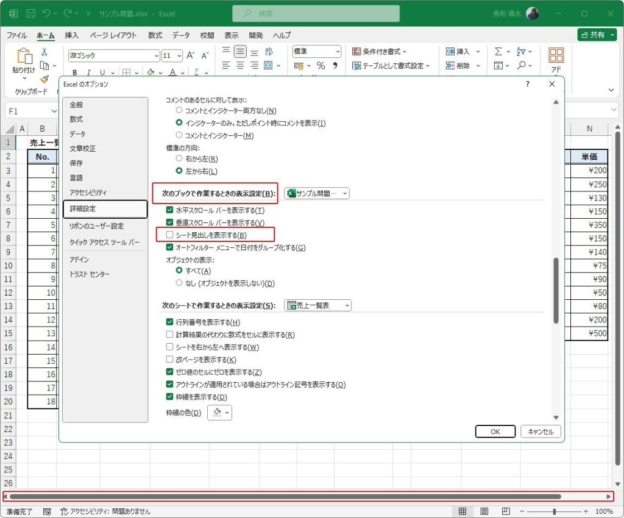The height and width of the screenshot is (518, 624).
Task: Switch to Page Layout view in status bar
Action: (483, 511)
